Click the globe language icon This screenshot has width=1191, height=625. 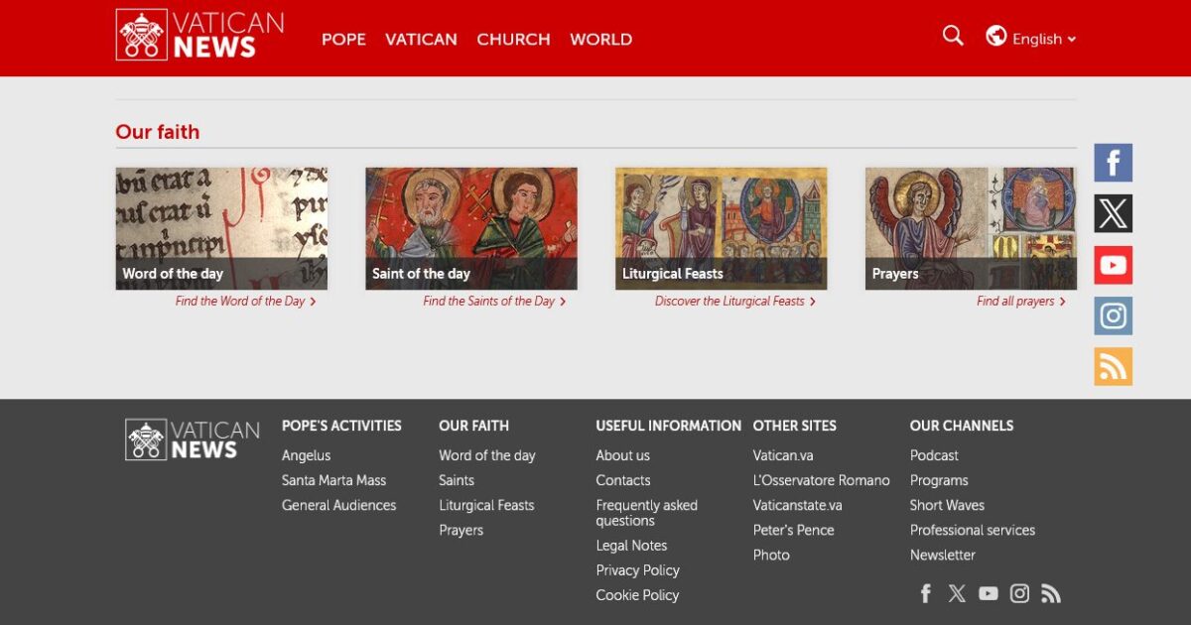click(995, 36)
